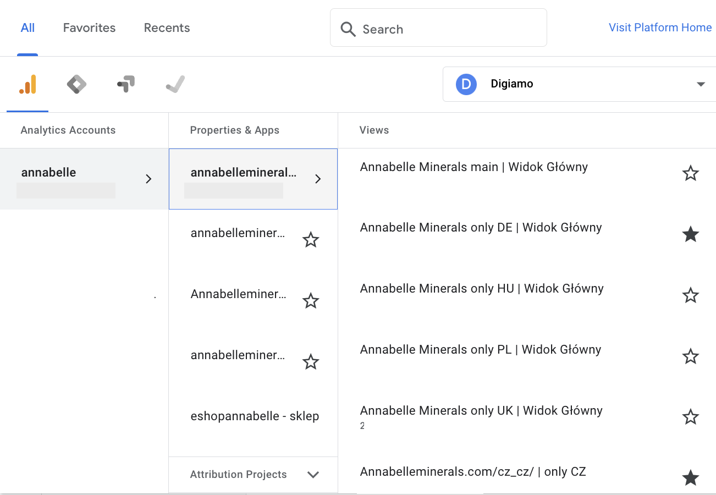Unfavorite the Annabelle Minerals only DE view

pos(690,235)
